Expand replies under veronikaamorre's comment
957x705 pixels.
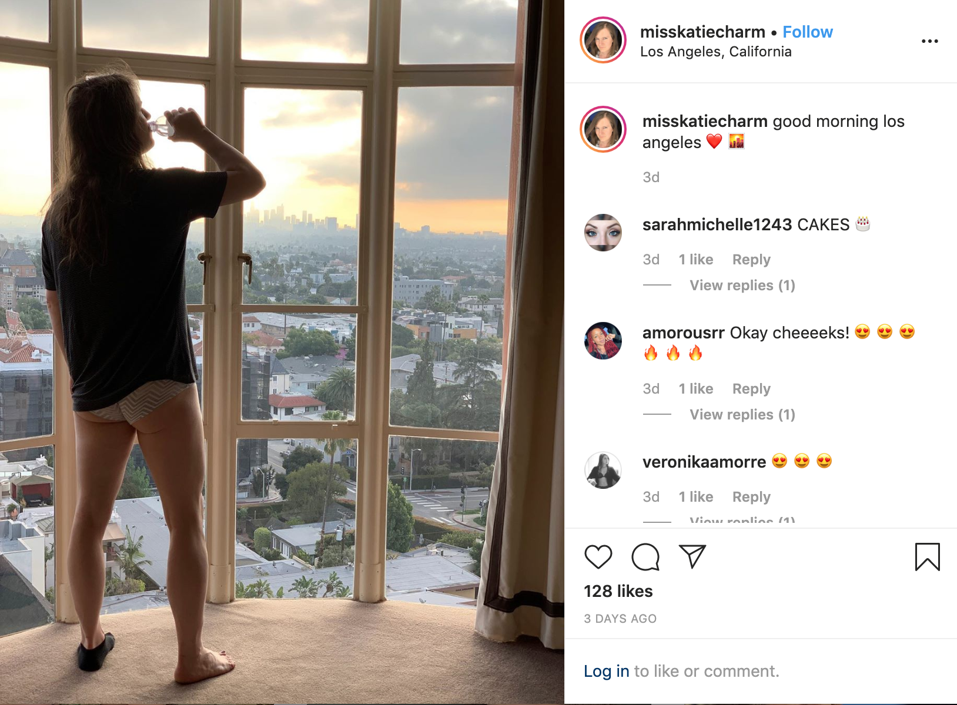coord(742,521)
